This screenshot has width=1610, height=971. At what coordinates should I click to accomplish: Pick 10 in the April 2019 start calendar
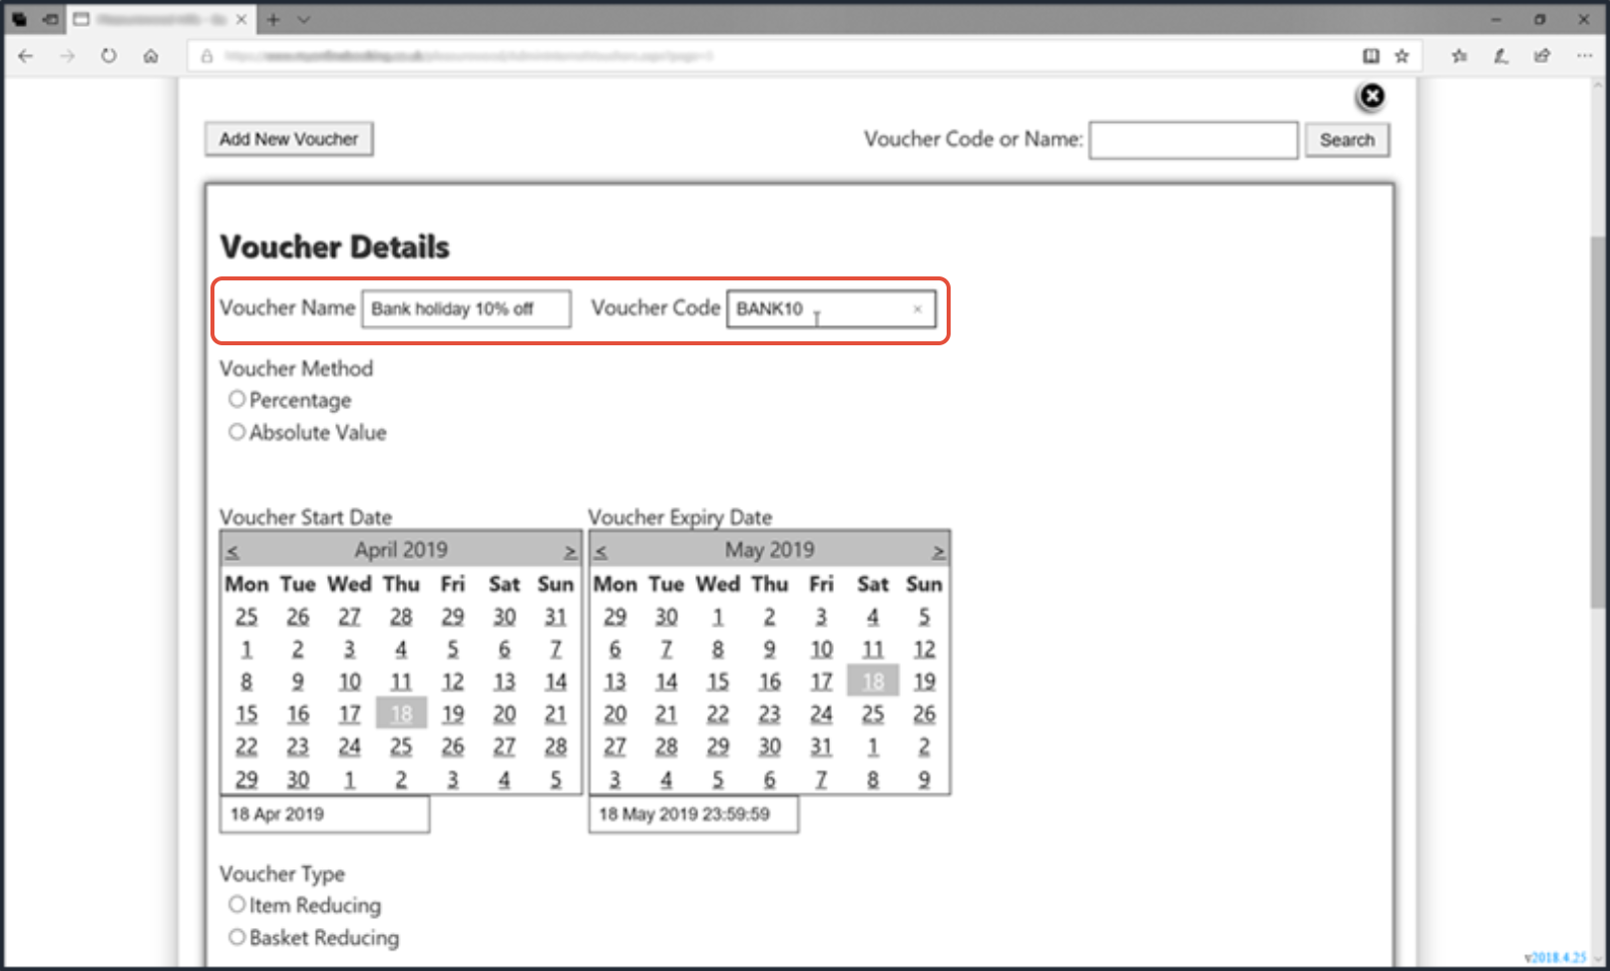[x=349, y=682]
